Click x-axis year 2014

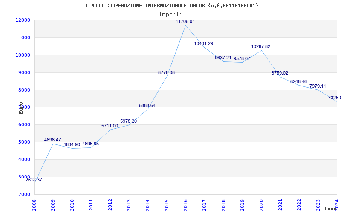point(148,205)
